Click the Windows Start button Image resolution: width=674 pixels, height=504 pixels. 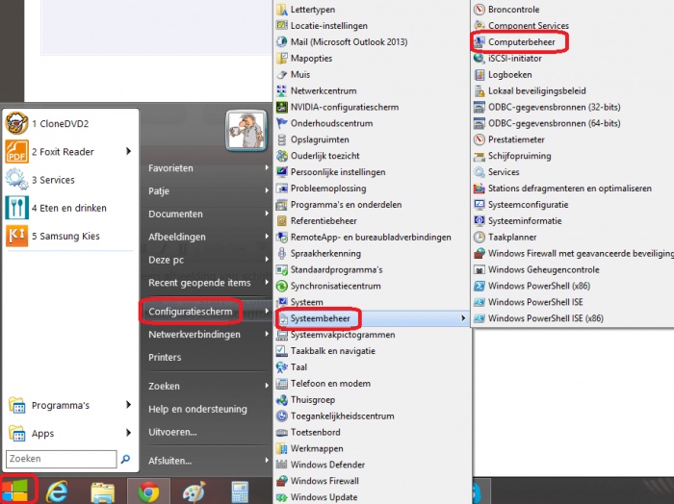pos(15,491)
